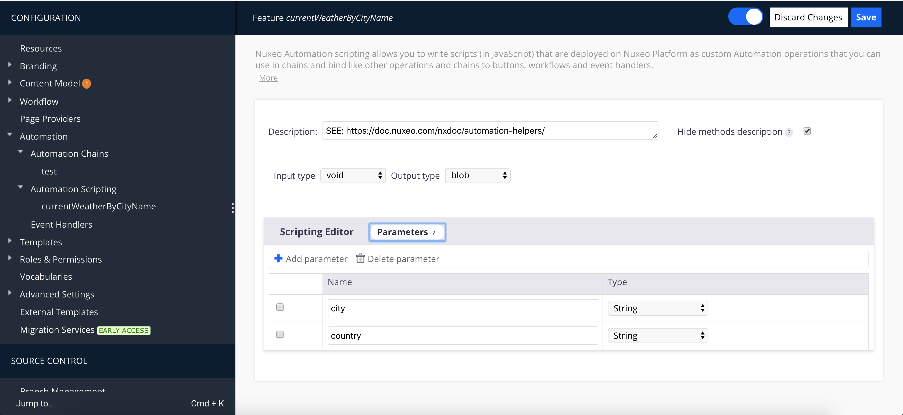Click the Add parameter plus icon
Image resolution: width=903 pixels, height=415 pixels.
click(278, 259)
